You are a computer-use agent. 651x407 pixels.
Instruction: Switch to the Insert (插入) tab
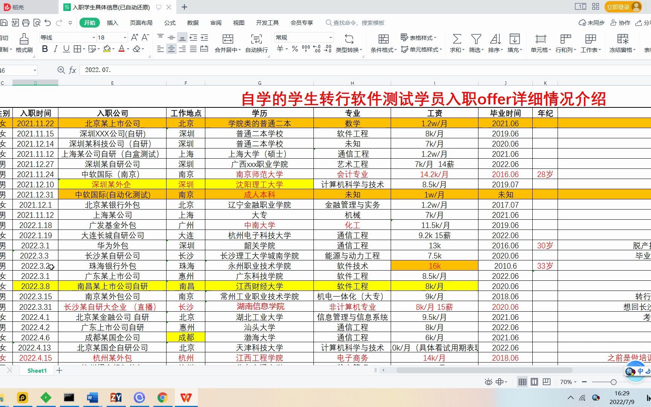pos(112,23)
